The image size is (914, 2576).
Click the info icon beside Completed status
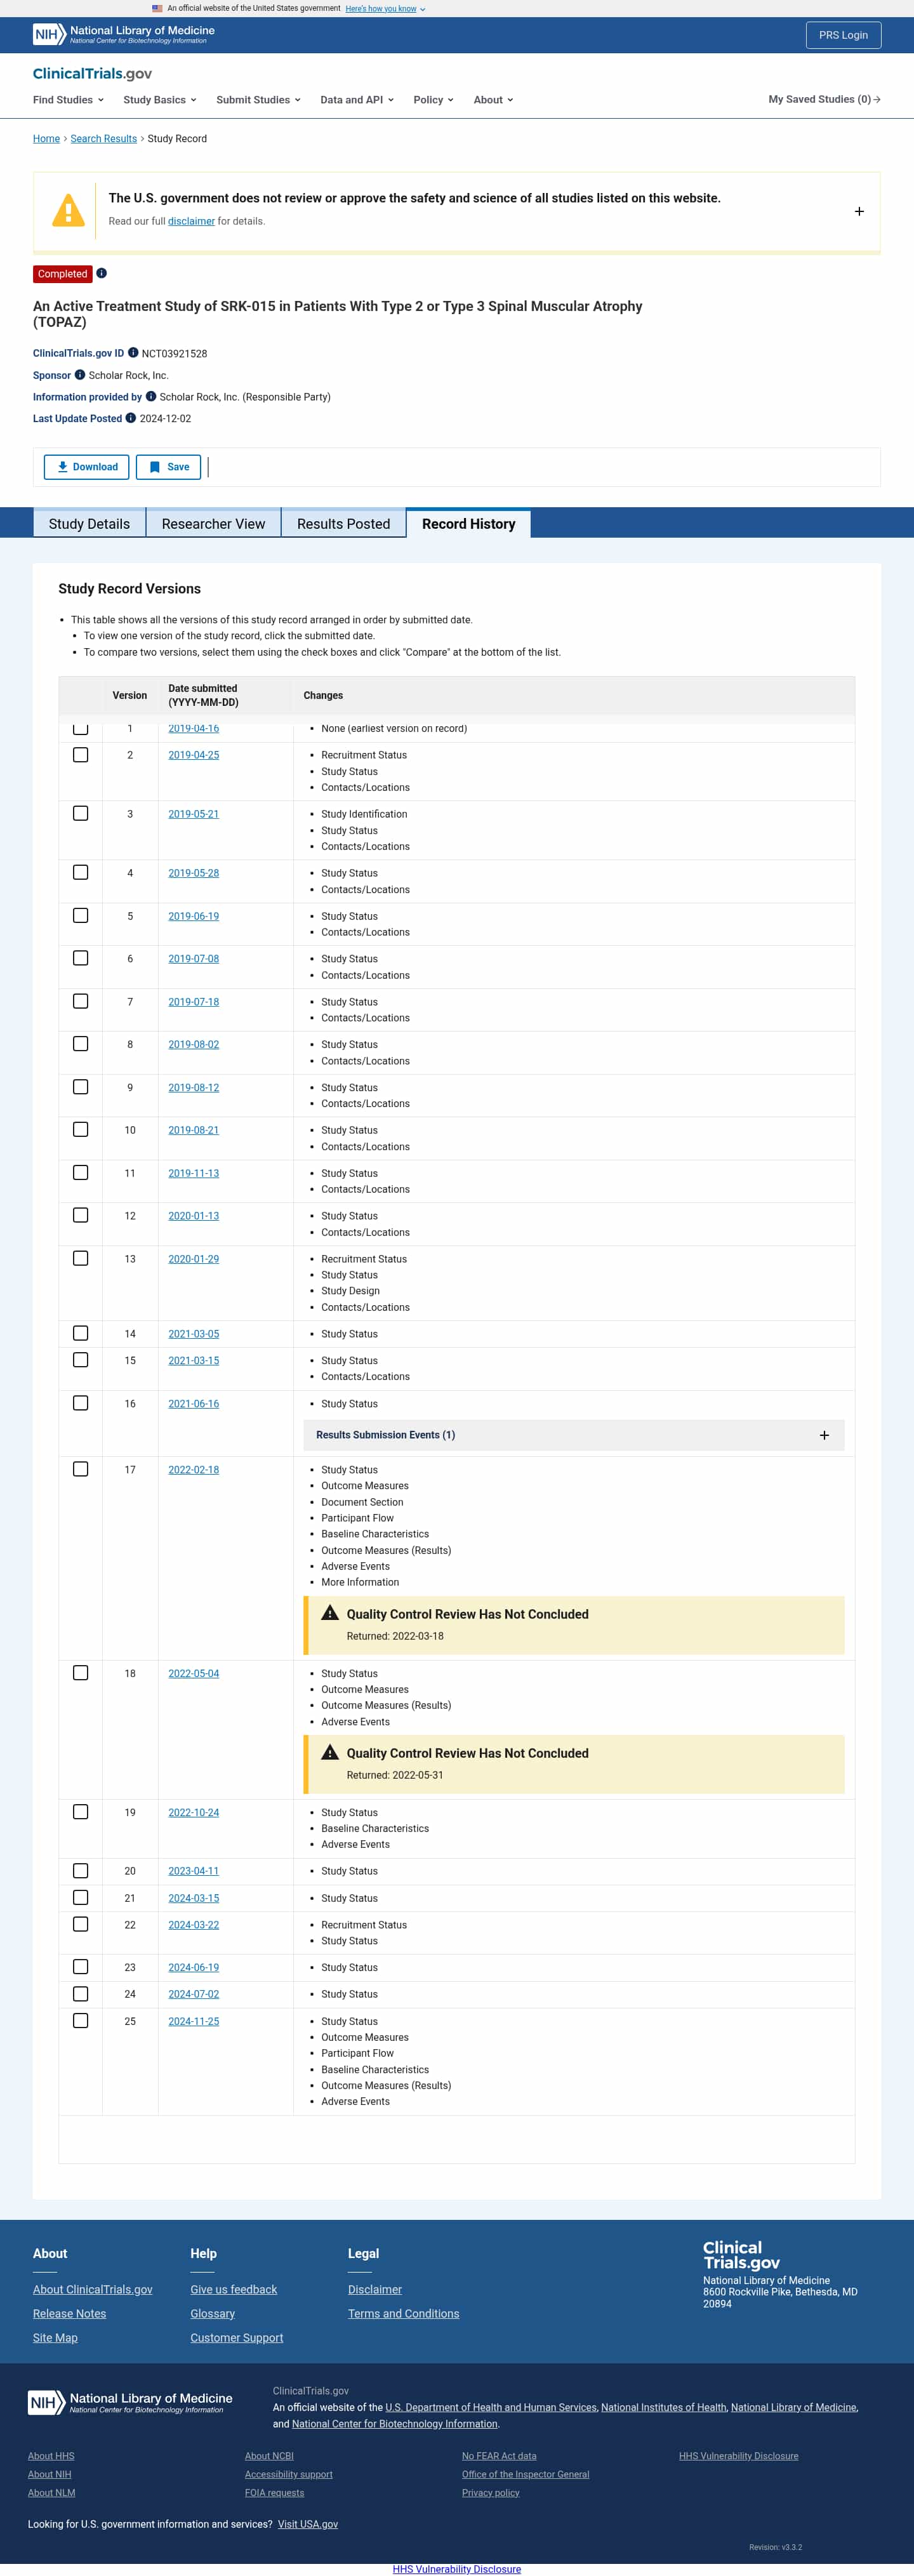point(101,273)
